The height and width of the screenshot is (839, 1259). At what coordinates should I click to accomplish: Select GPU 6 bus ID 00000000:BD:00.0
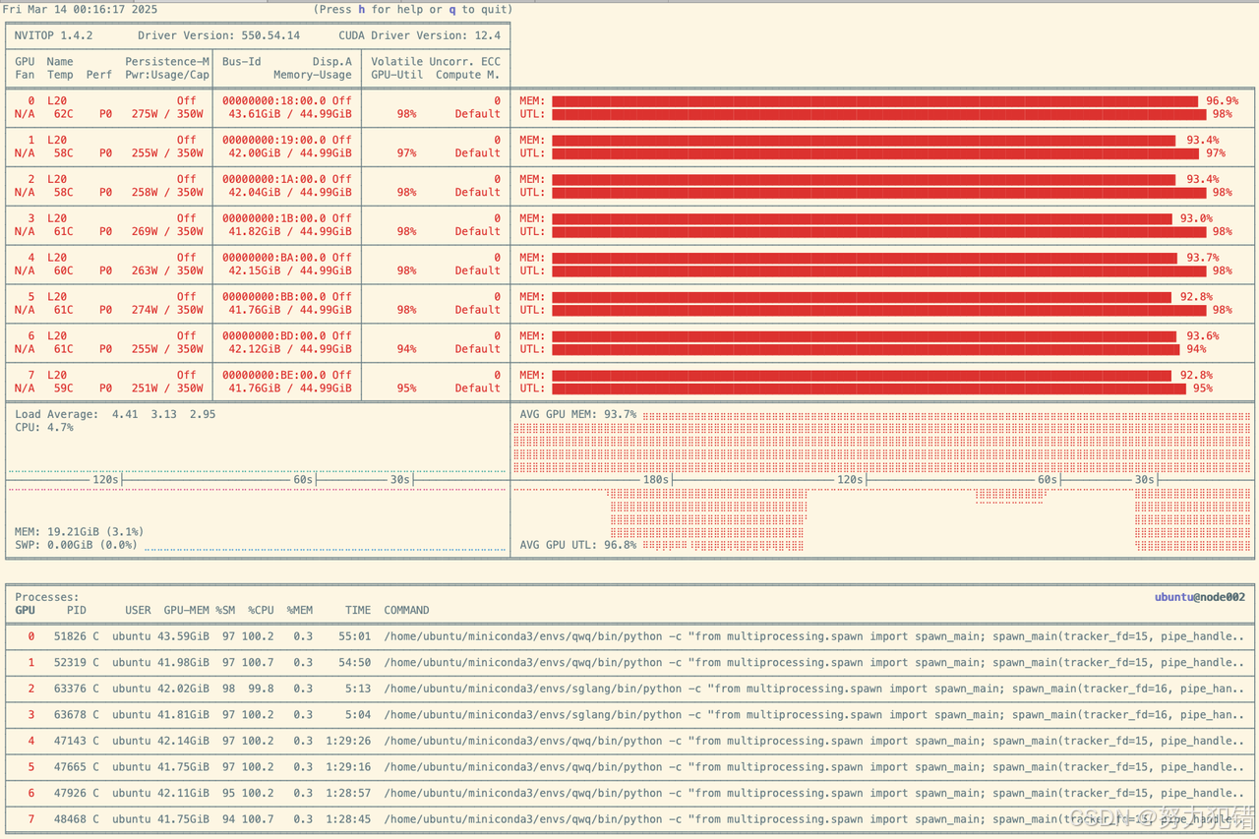coord(273,335)
